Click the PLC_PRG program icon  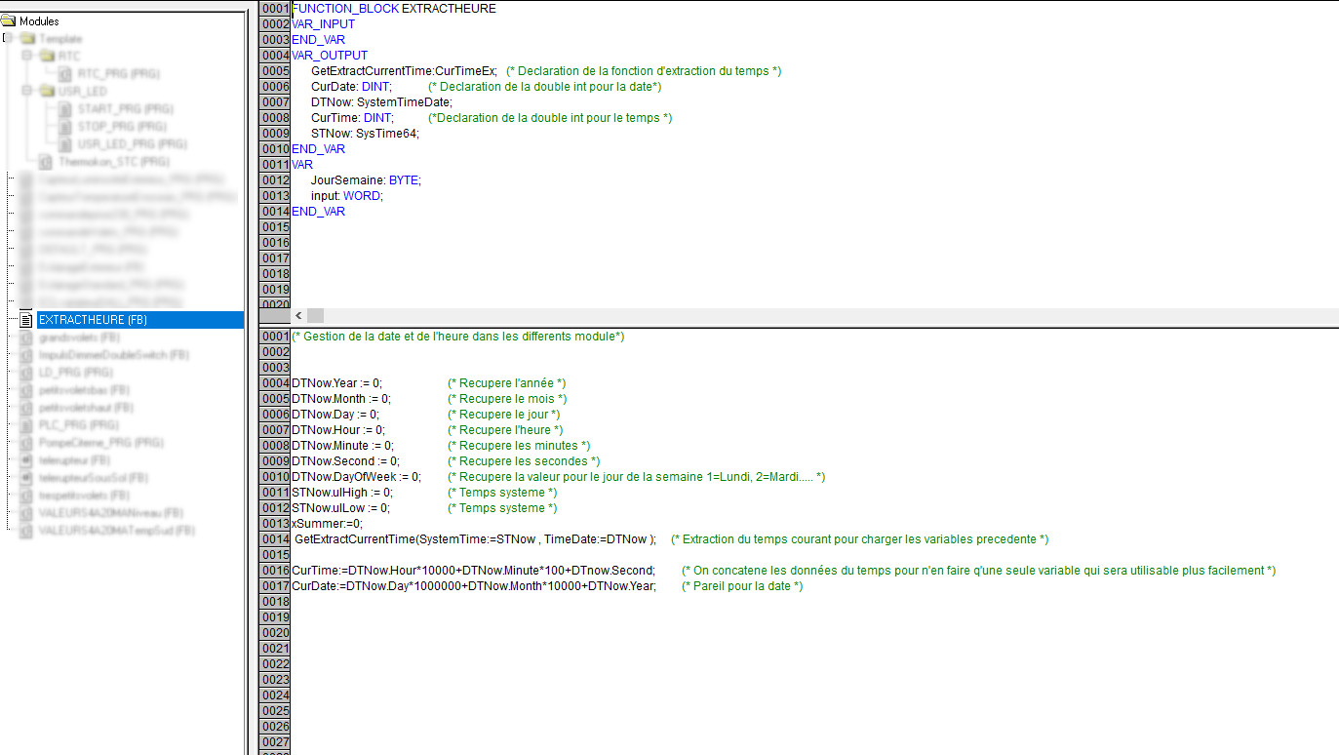[26, 424]
